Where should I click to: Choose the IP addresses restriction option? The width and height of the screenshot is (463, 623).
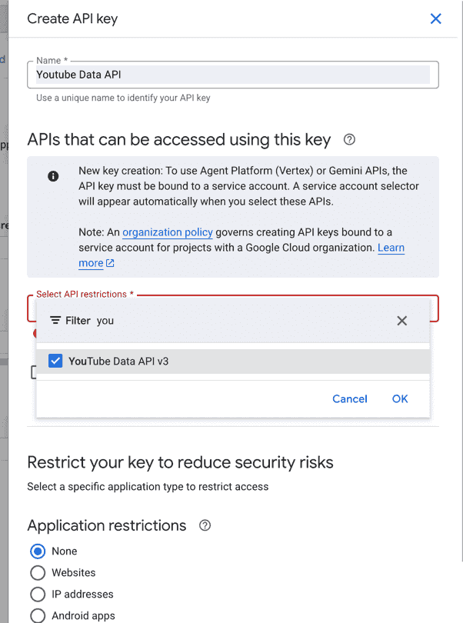[x=38, y=594]
